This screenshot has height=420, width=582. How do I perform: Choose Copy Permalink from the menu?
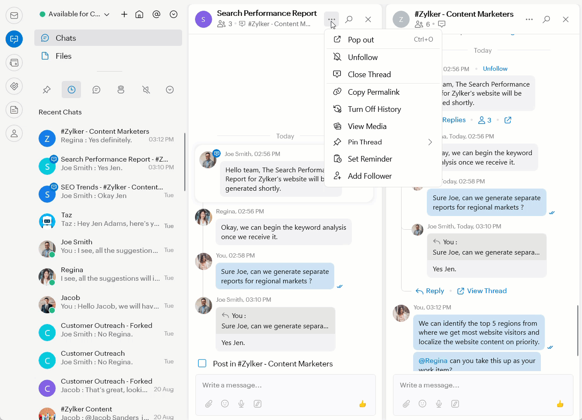point(383,92)
